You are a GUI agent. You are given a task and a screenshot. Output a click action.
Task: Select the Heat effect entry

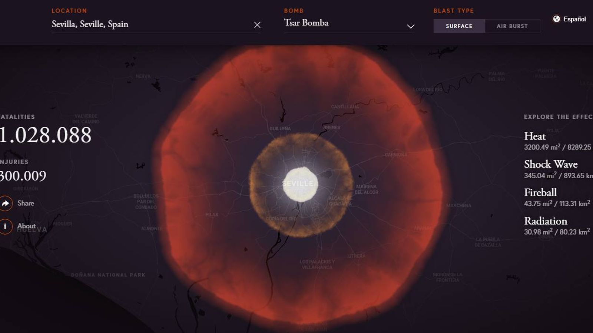coord(535,136)
